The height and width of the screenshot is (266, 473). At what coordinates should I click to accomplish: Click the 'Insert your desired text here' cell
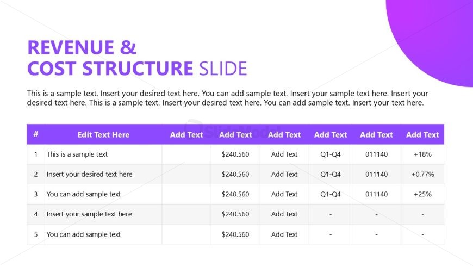click(x=89, y=175)
